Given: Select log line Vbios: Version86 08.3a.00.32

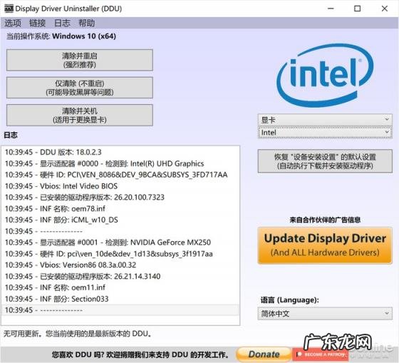Looking at the screenshot, I should click(x=120, y=265).
